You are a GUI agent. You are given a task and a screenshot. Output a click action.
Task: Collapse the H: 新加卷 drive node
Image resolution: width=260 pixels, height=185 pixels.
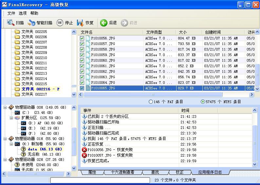coord(11,144)
